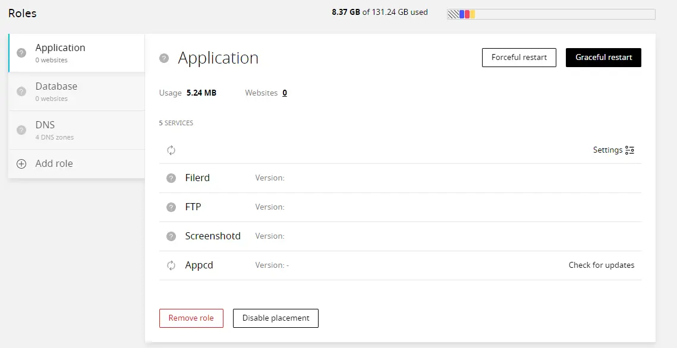Click the blue segment of usage bar
The width and height of the screenshot is (677, 348).
(x=462, y=14)
